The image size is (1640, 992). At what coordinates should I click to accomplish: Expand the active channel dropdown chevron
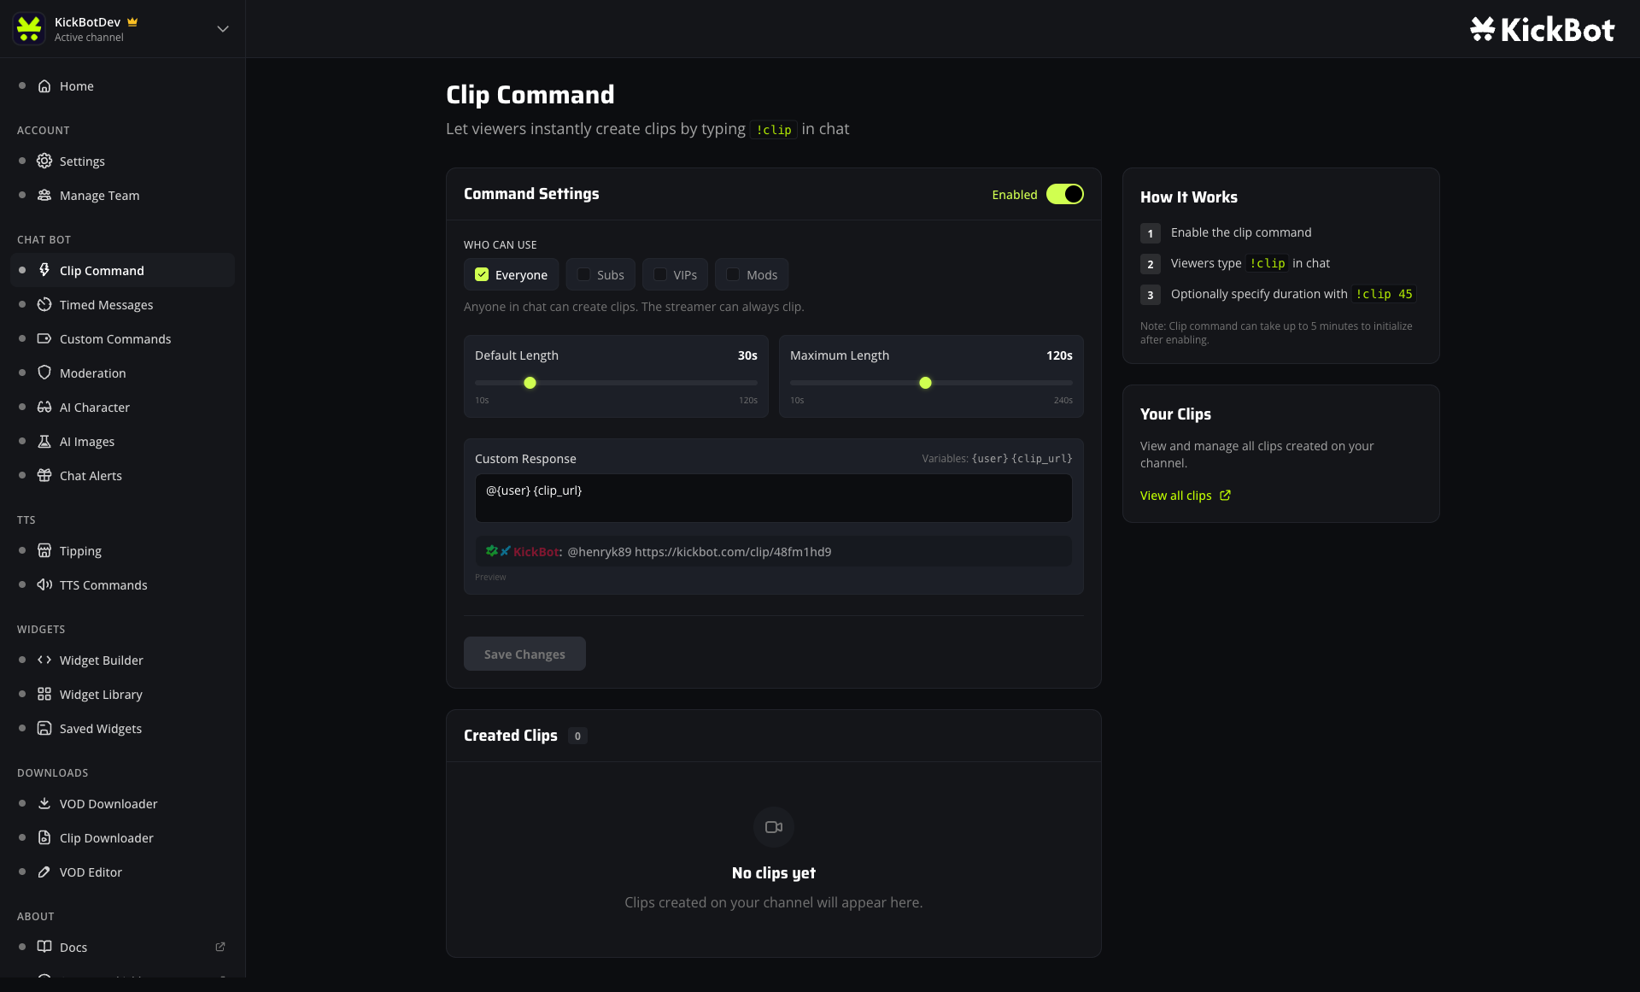223,29
